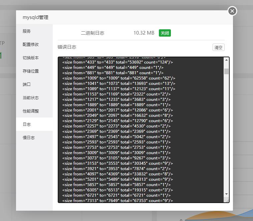Click the 错误日志 heading
Screen dimensions: 253x221
click(67, 47)
